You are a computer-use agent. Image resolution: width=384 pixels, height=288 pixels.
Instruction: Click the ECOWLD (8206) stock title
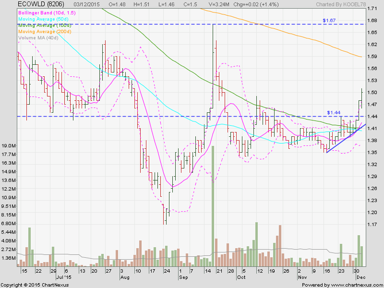click(x=41, y=4)
